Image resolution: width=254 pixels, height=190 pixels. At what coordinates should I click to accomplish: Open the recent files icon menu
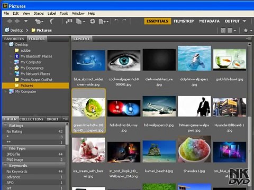click(39, 22)
